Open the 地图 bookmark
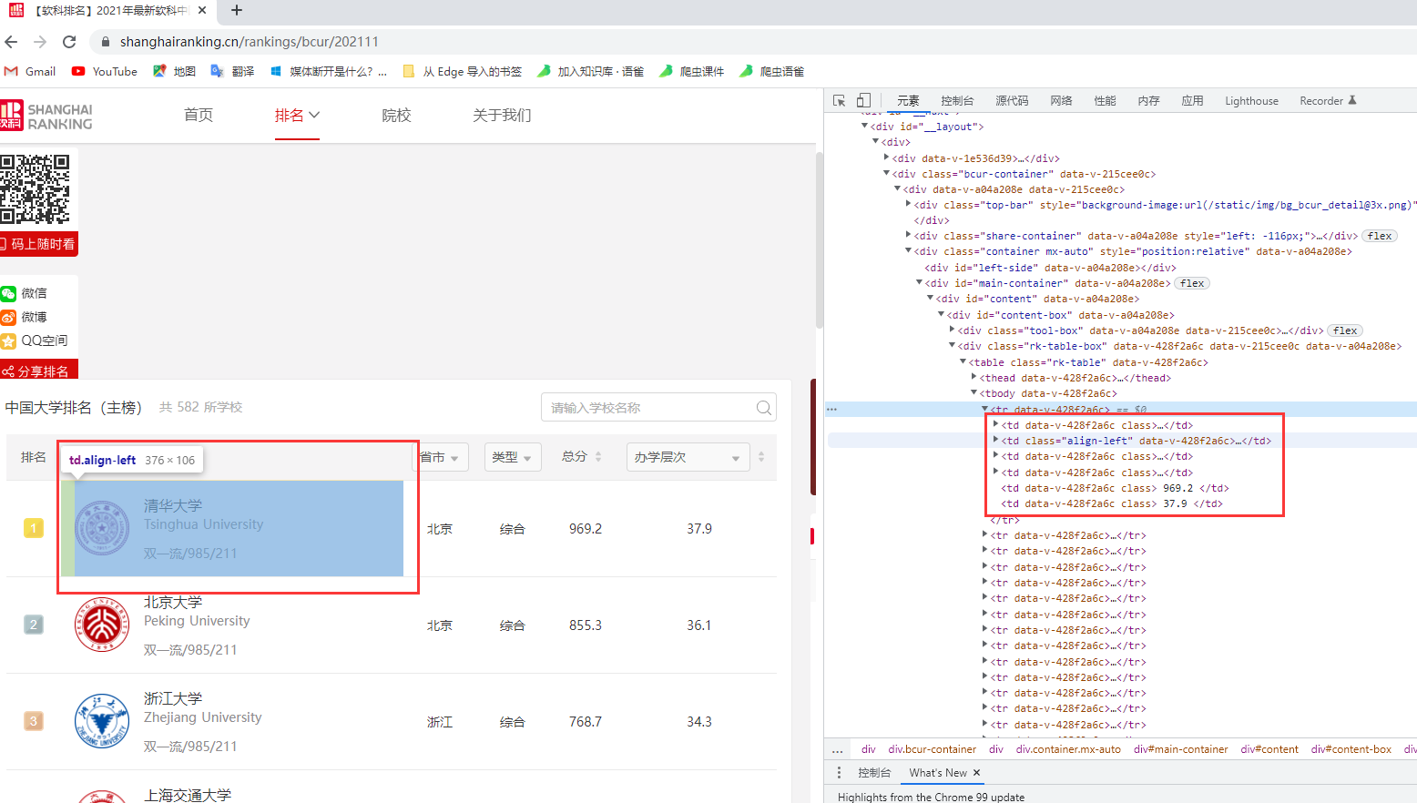 (x=175, y=71)
